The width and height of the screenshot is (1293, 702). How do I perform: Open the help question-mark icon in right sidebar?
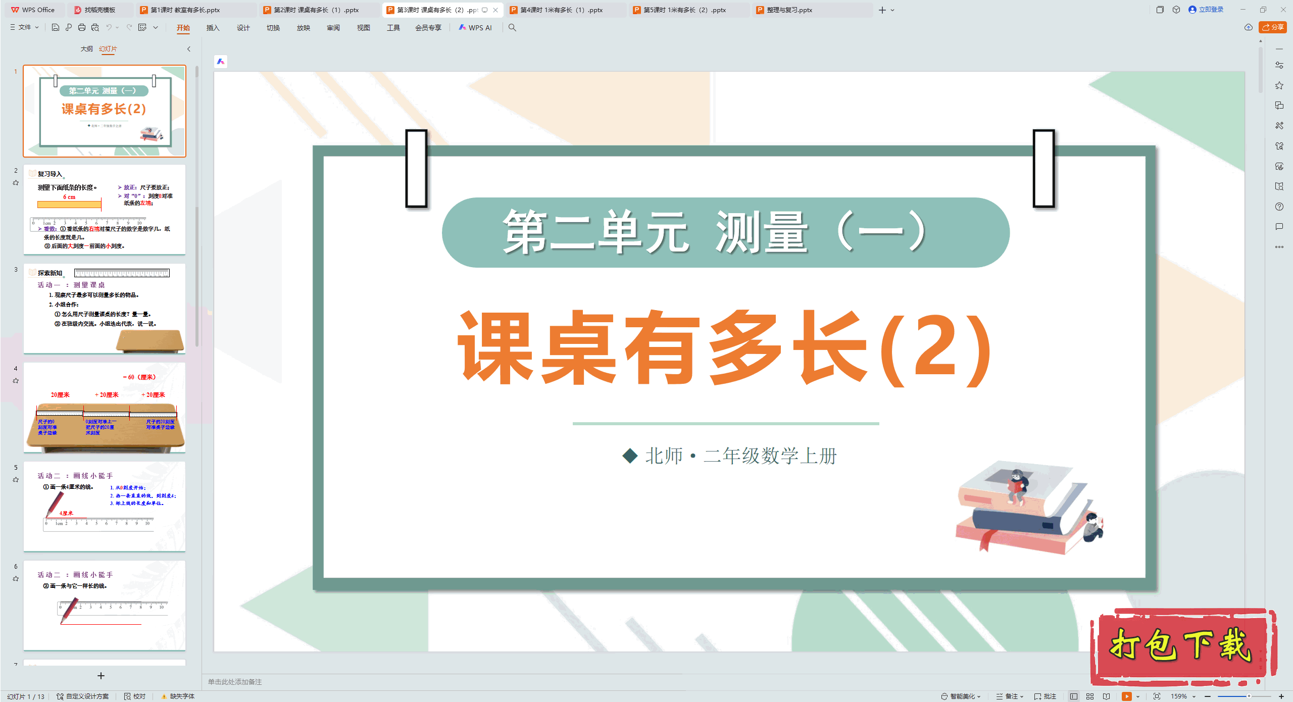pyautogui.click(x=1279, y=207)
